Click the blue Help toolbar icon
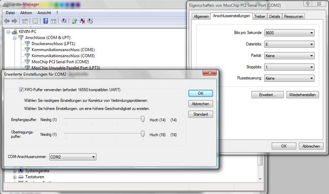This screenshot has width=329, height=194. pyautogui.click(x=46, y=21)
